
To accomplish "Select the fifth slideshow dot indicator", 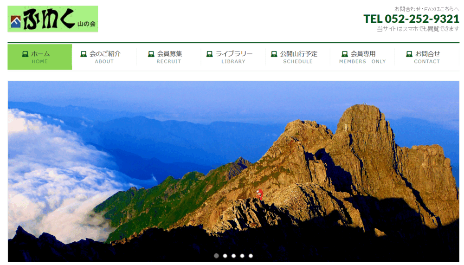I will click(251, 256).
